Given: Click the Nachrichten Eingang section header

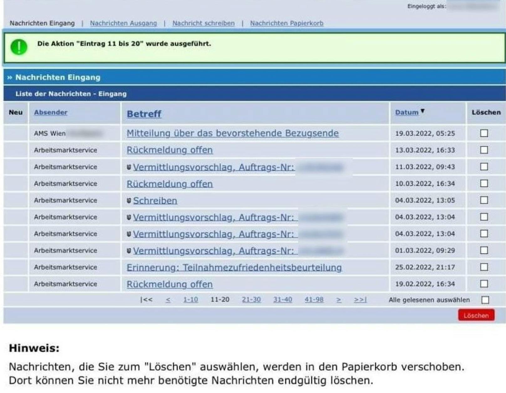Looking at the screenshot, I should (x=255, y=77).
